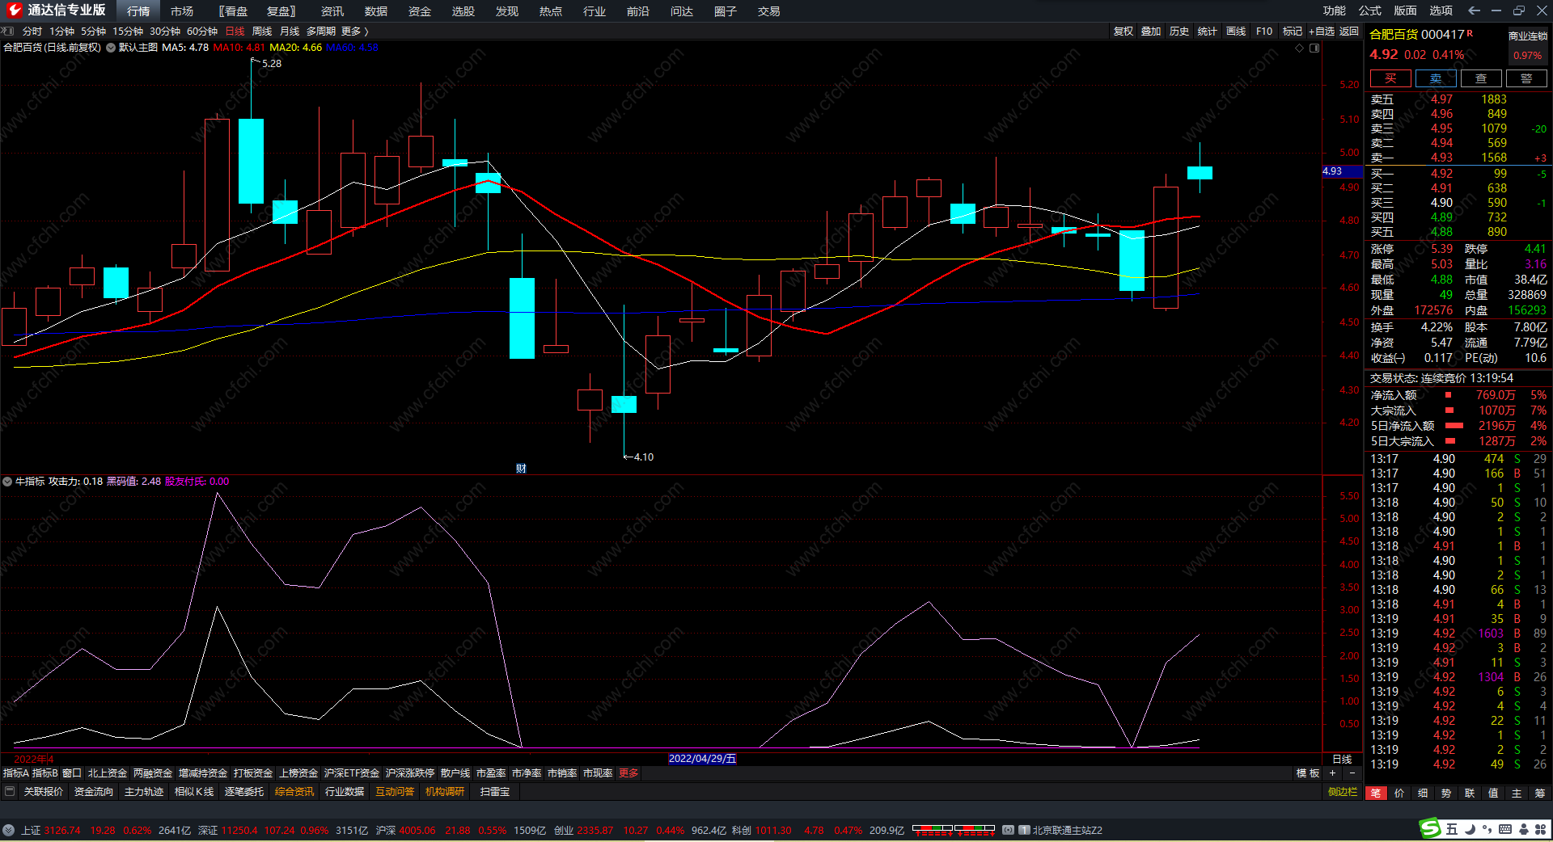Switch to 细 detail view

tap(1423, 793)
